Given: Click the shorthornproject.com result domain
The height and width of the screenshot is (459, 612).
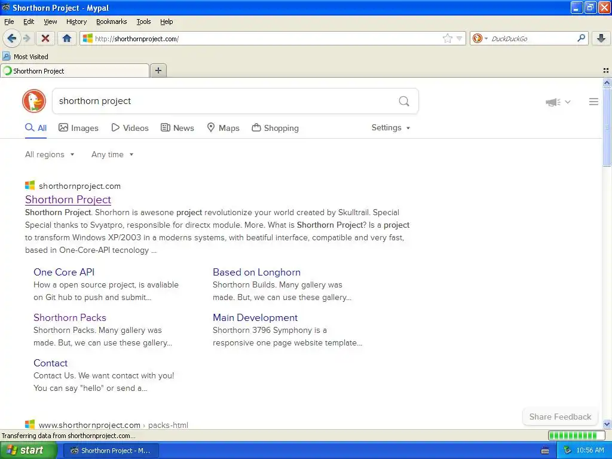Looking at the screenshot, I should click(x=79, y=186).
